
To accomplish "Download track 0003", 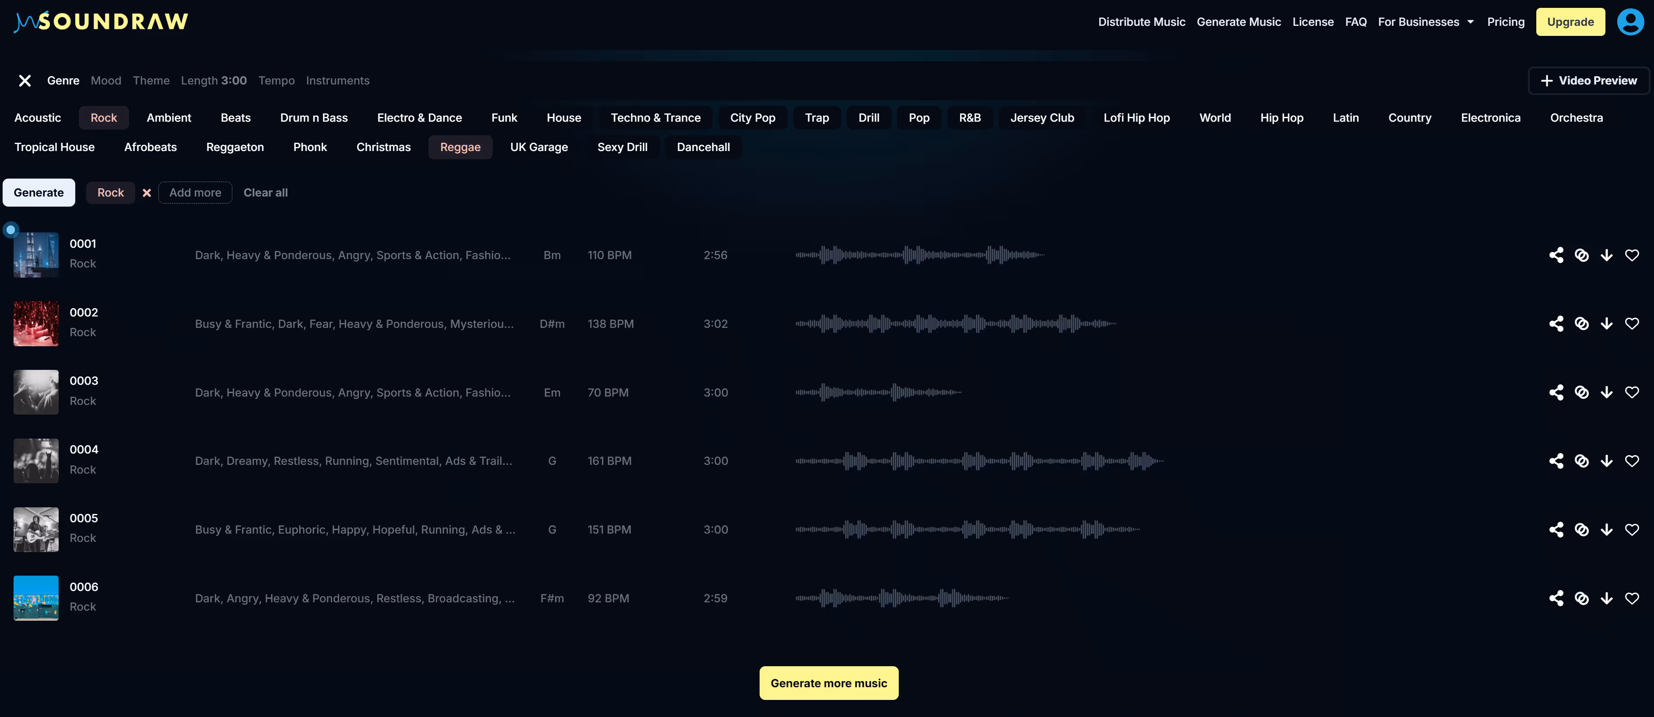I will [x=1606, y=393].
